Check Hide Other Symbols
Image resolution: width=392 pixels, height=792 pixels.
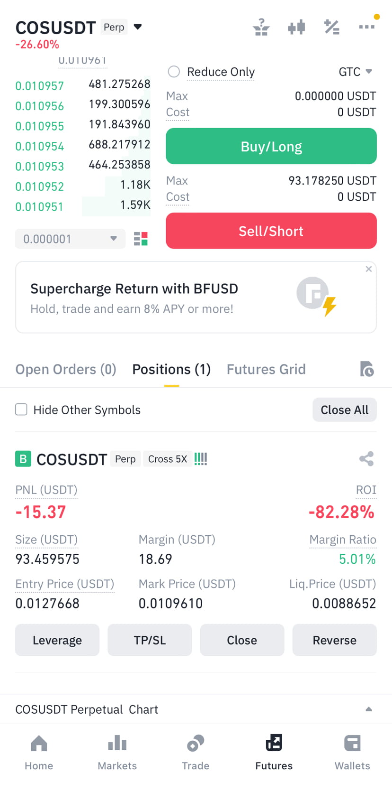coord(21,410)
